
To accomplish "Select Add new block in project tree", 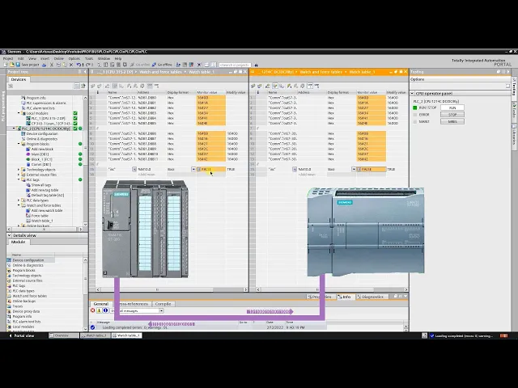I will 42,149.
